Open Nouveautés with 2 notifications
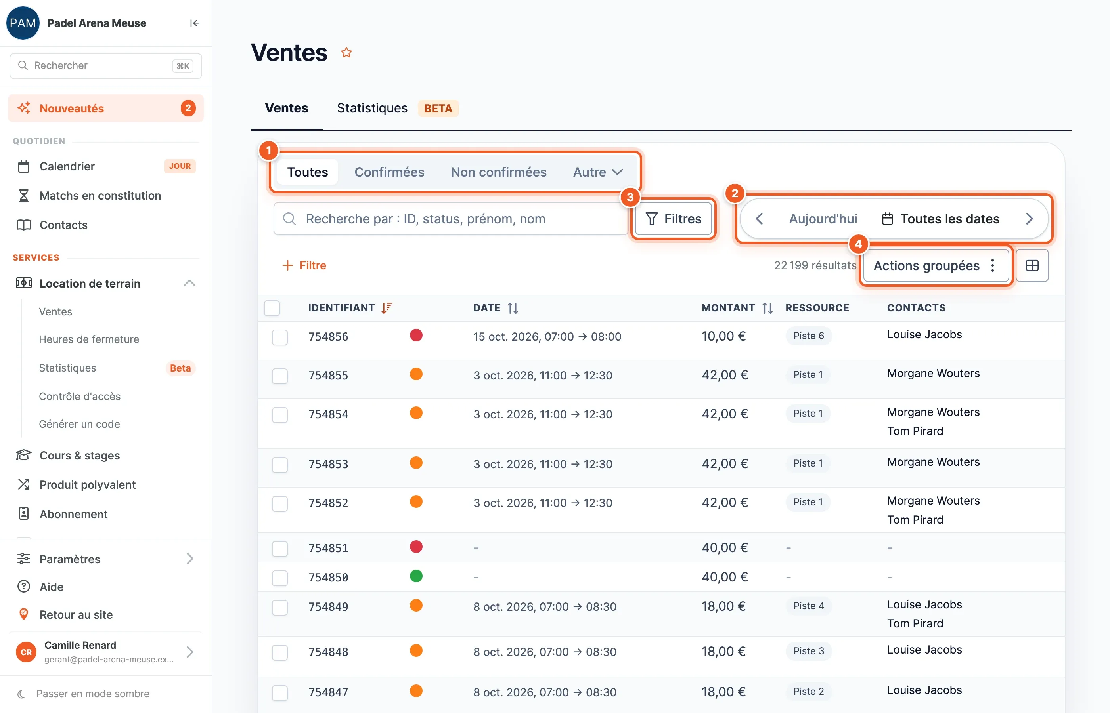Screen dimensions: 1110x713 pos(106,109)
